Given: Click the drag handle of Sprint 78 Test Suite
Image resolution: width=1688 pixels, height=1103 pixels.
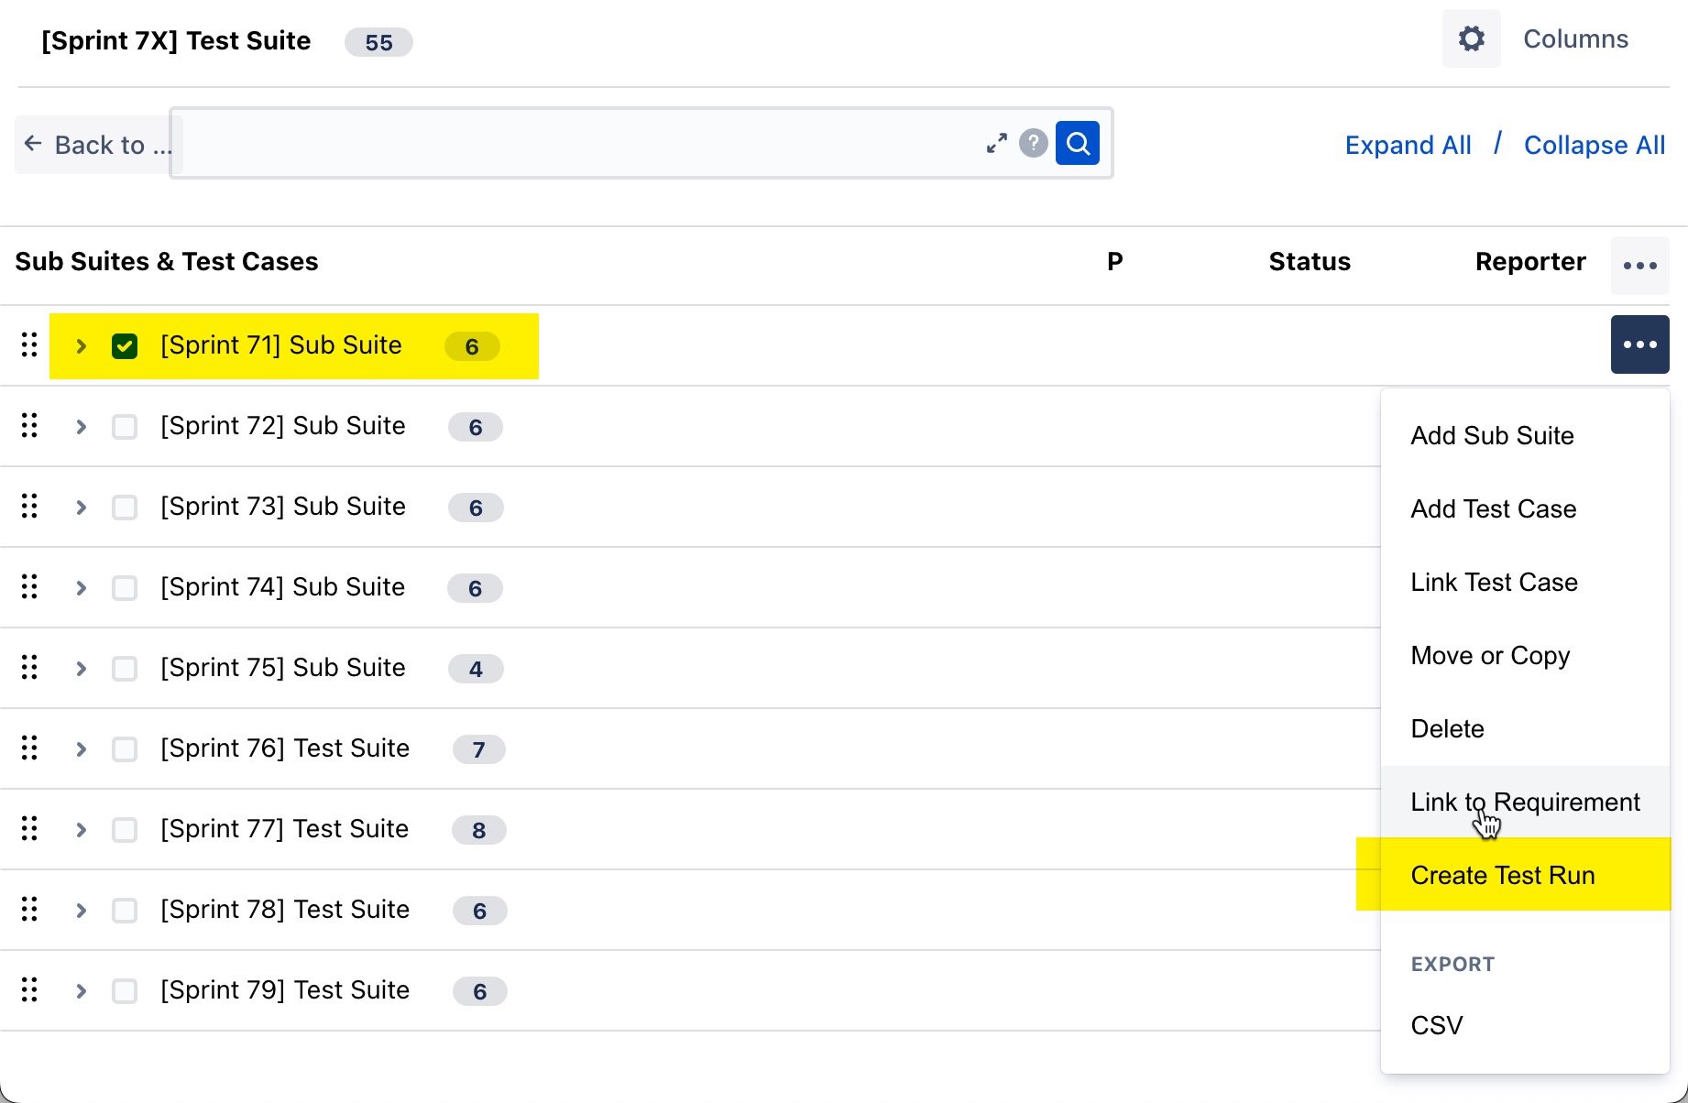Looking at the screenshot, I should pyautogui.click(x=29, y=909).
